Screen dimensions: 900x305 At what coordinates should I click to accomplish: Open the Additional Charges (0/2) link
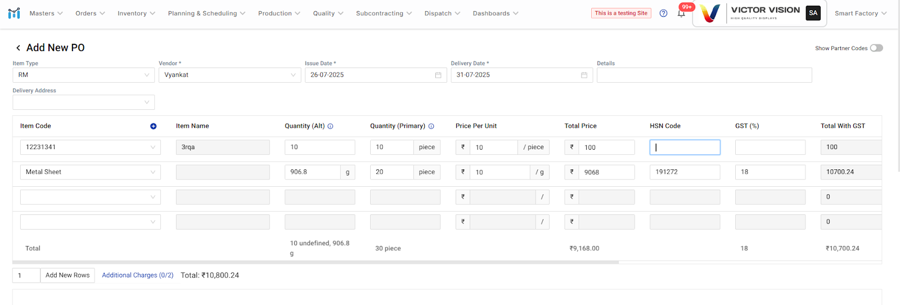pos(137,275)
